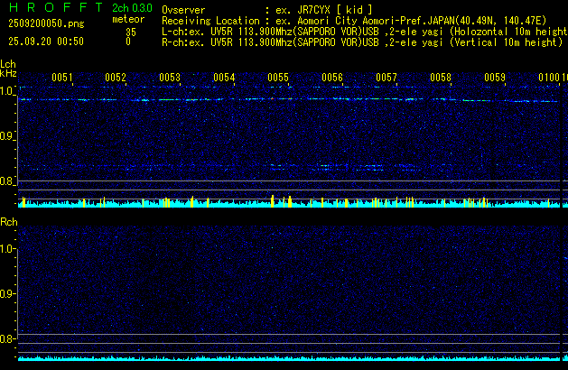Click the Lch 1.0 kHz axis label
The height and width of the screenshot is (370, 568).
pos(8,91)
